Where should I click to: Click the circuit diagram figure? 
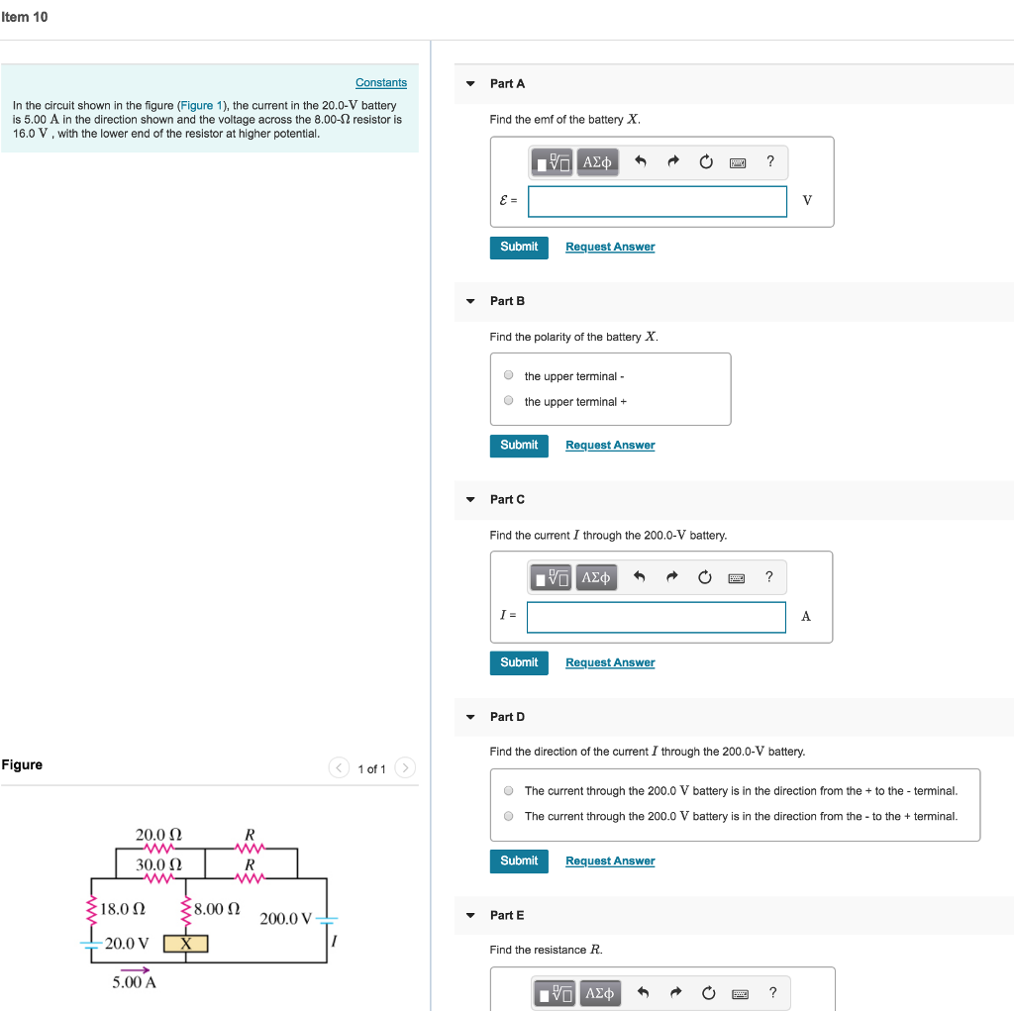coord(208,907)
